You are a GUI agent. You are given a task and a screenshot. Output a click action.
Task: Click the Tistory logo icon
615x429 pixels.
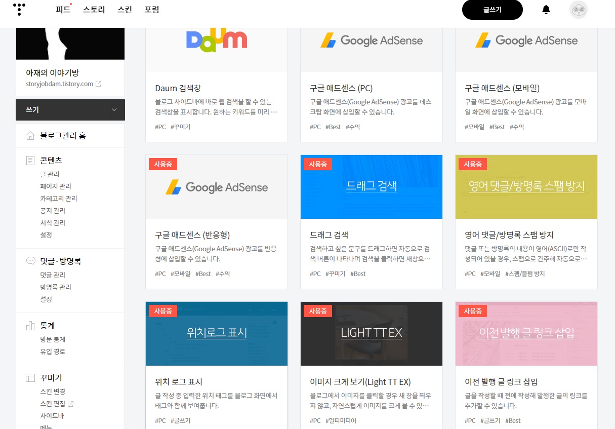point(19,9)
